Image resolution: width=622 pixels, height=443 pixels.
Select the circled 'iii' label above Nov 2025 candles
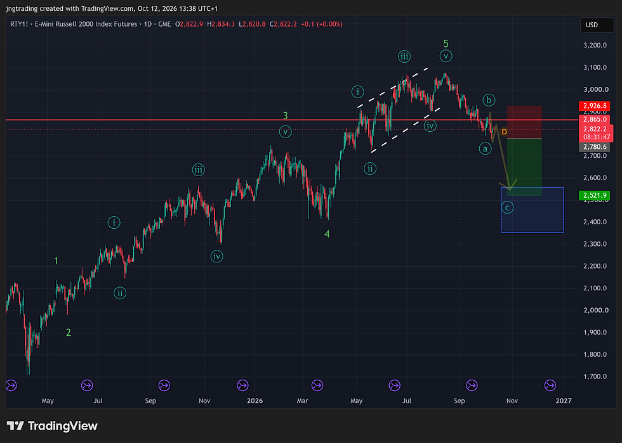click(x=198, y=170)
